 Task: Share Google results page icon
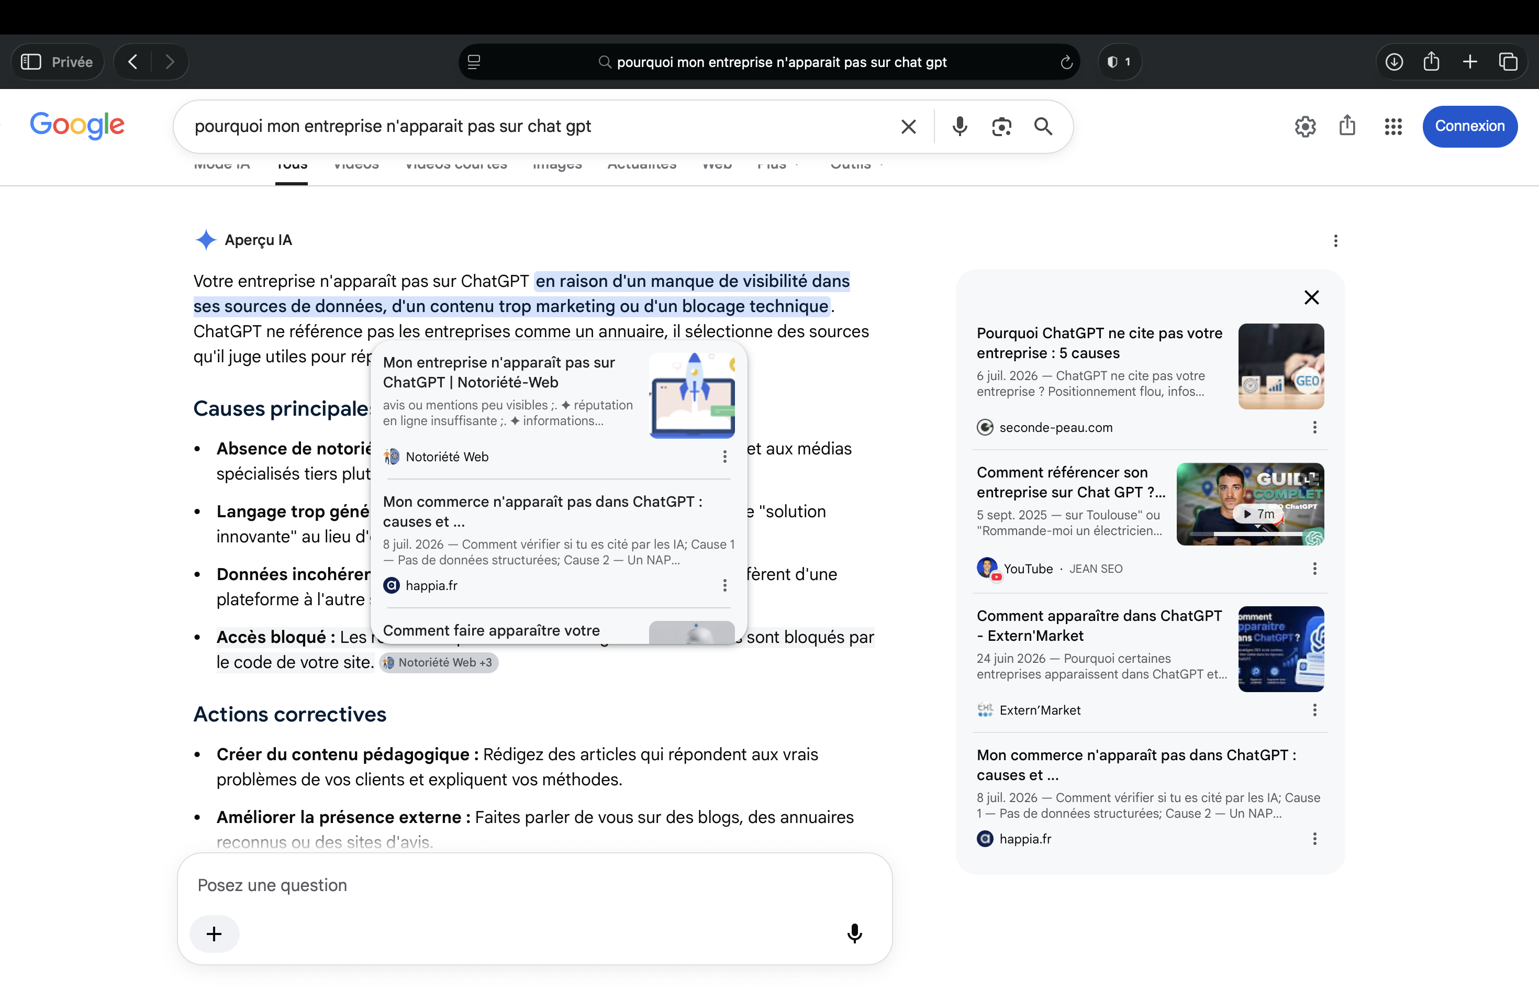click(1347, 126)
